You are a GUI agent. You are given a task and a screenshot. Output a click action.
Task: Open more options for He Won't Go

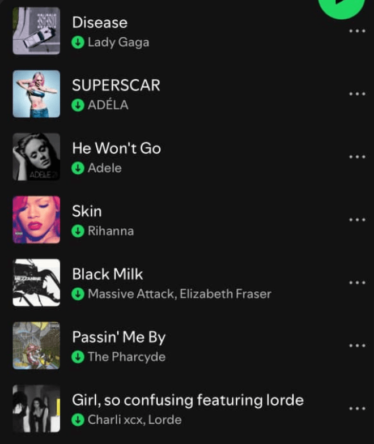(357, 156)
